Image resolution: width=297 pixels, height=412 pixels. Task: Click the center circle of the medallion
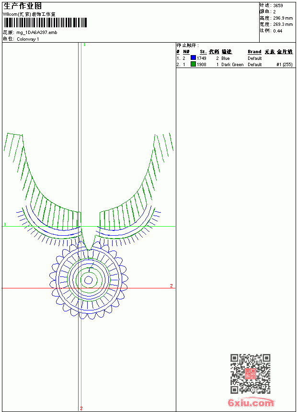coord(88,280)
